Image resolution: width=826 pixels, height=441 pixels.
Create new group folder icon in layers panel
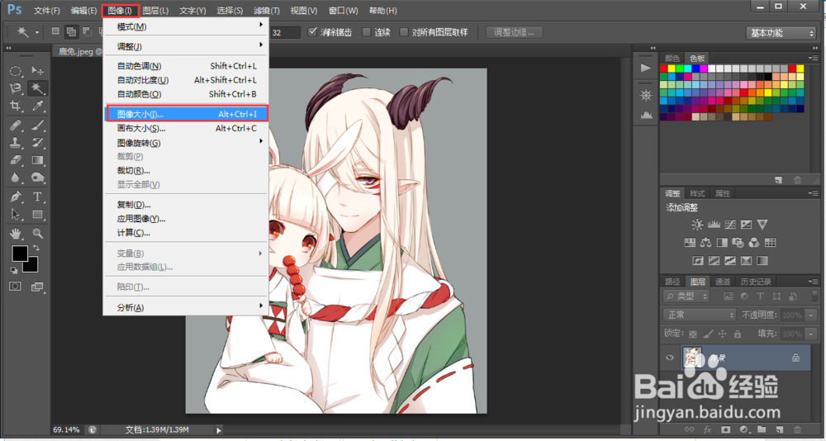pos(762,430)
